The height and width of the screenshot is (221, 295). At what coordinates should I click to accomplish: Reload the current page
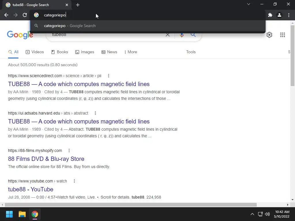click(25, 15)
